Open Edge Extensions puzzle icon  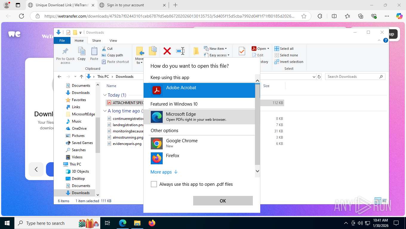(320, 16)
